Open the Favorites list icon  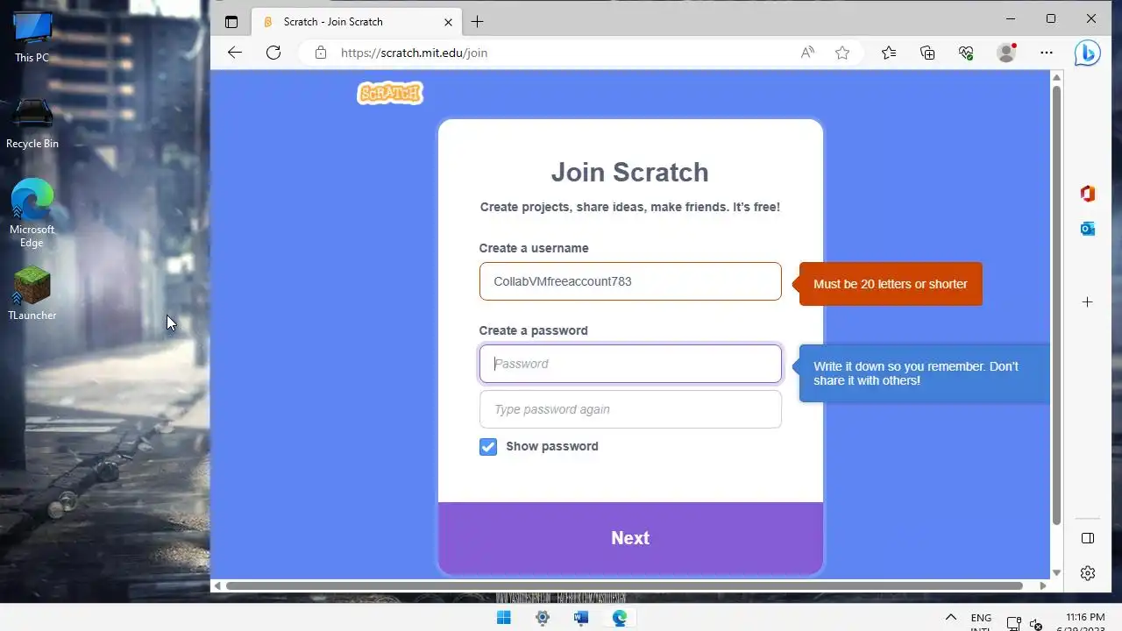pyautogui.click(x=889, y=53)
